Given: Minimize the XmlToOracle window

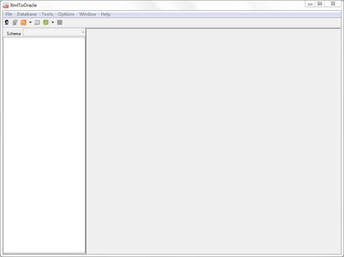Looking at the screenshot, I should click(310, 4).
